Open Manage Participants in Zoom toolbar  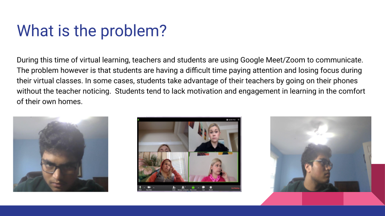(x=183, y=187)
